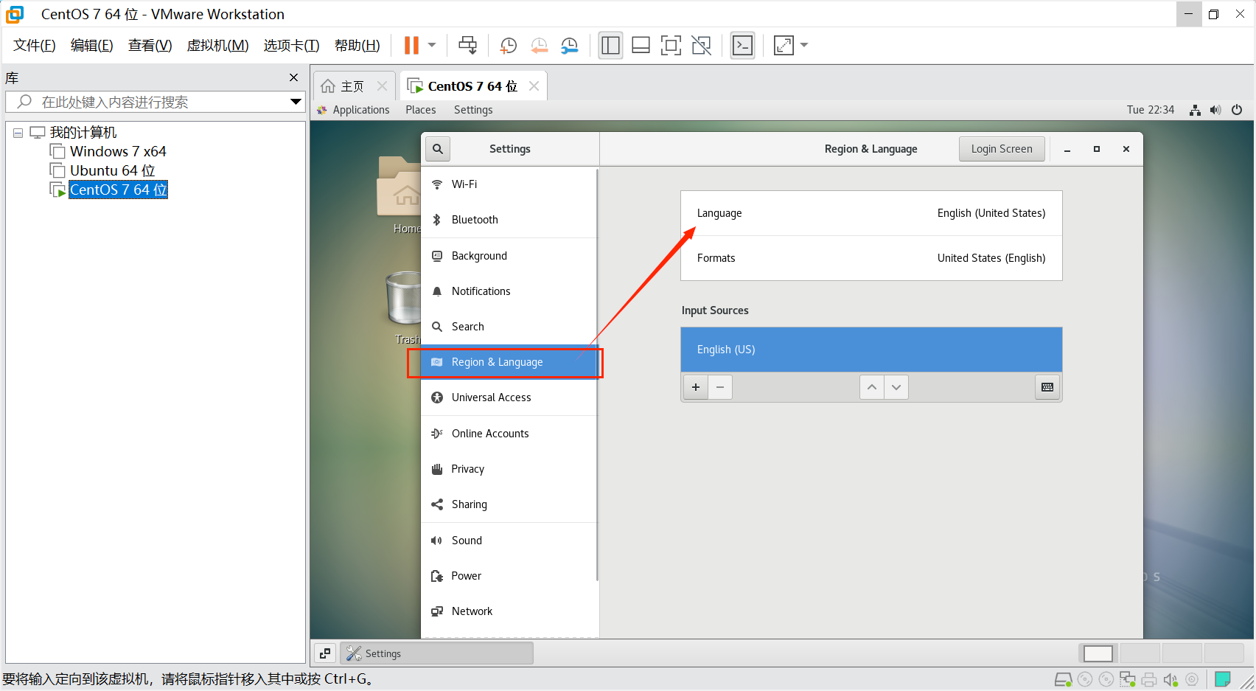Click GNOME network status icon
Viewport: 1256px width, 691px height.
point(1195,110)
